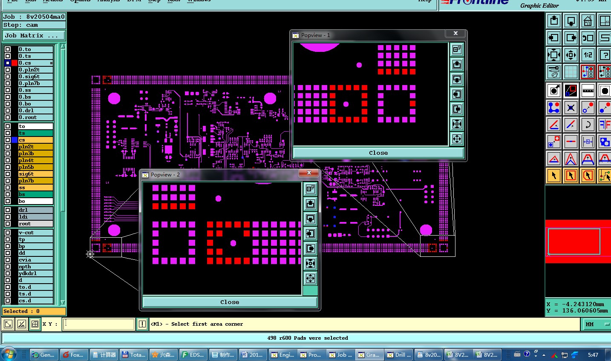Expand the small marker on 0.cs row
611x361 pixels.
(x=51, y=63)
